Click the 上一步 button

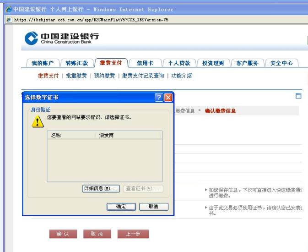[x=133, y=234]
